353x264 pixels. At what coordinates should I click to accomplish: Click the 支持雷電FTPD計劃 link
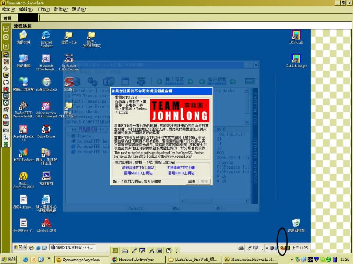(x=181, y=168)
